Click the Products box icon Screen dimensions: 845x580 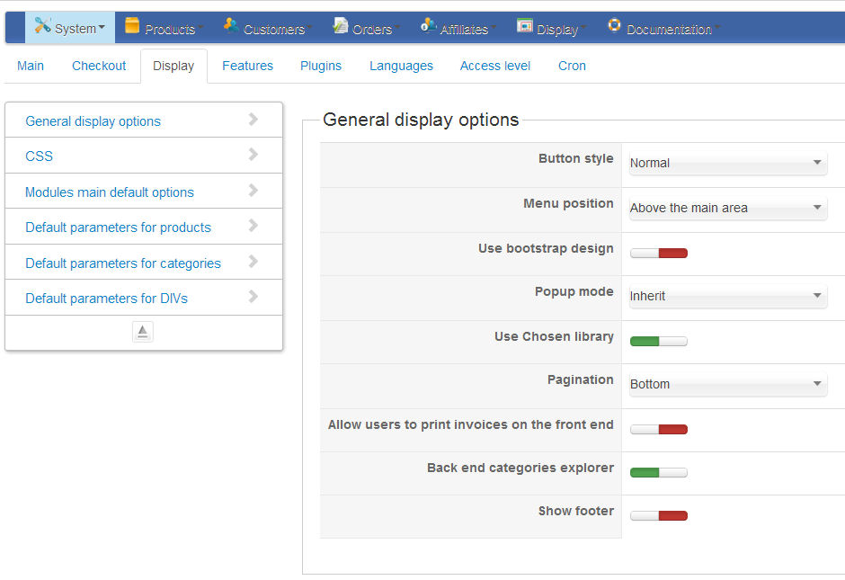click(132, 25)
